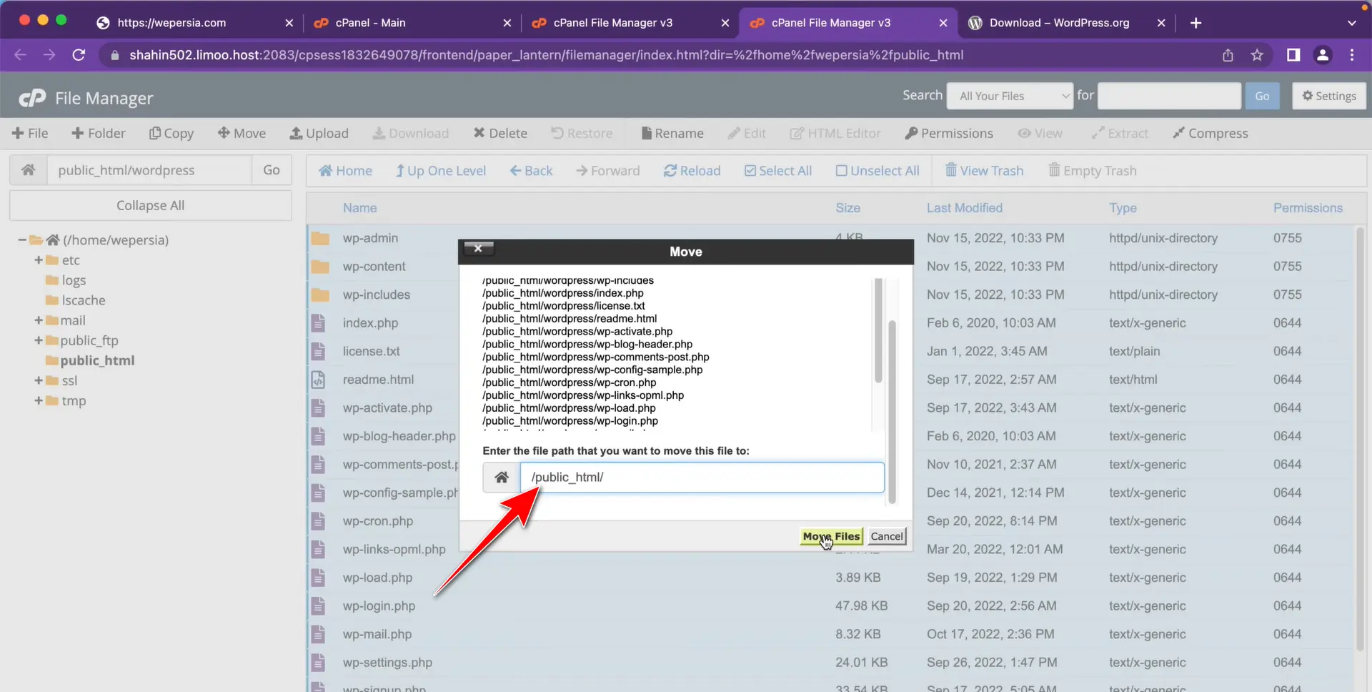This screenshot has height=692, width=1372.
Task: Close the Move dialog with X
Action: [x=478, y=248]
